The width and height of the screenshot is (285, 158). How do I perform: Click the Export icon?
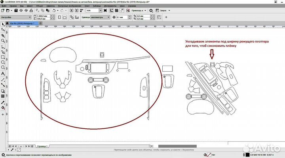click(77, 11)
